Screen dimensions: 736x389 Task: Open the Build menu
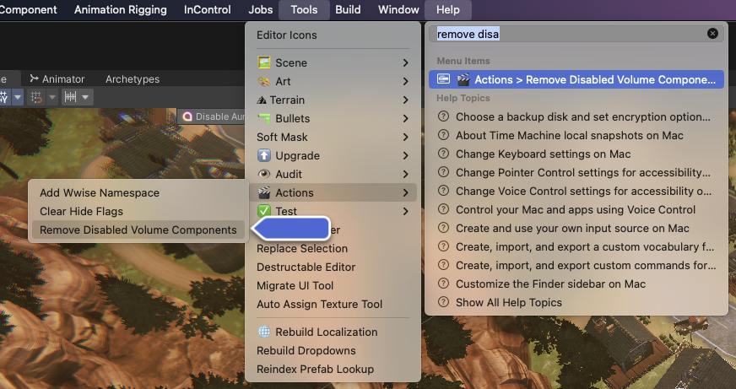(348, 10)
